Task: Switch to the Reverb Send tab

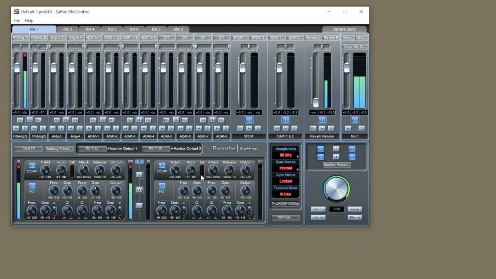Action: [x=344, y=29]
